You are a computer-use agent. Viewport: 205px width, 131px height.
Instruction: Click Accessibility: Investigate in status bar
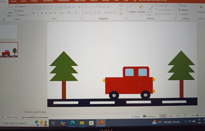pyautogui.click(x=35, y=117)
